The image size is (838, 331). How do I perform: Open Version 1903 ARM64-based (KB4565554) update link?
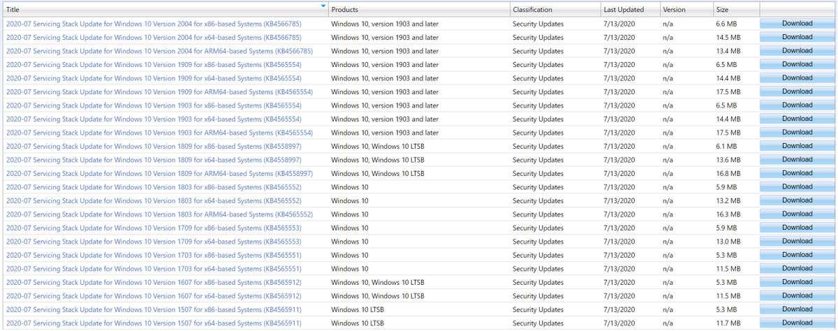(x=159, y=133)
